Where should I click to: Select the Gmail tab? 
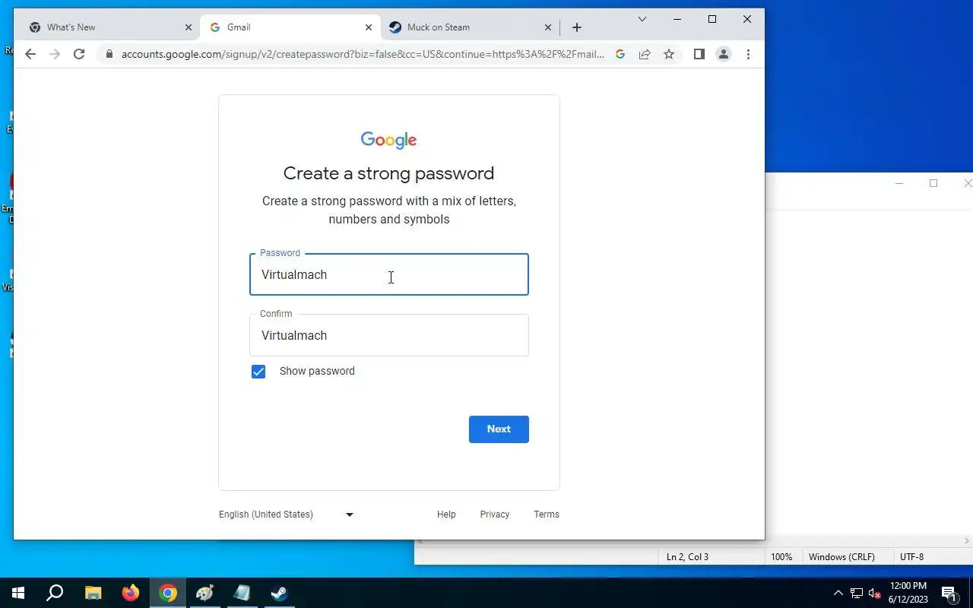(x=290, y=27)
